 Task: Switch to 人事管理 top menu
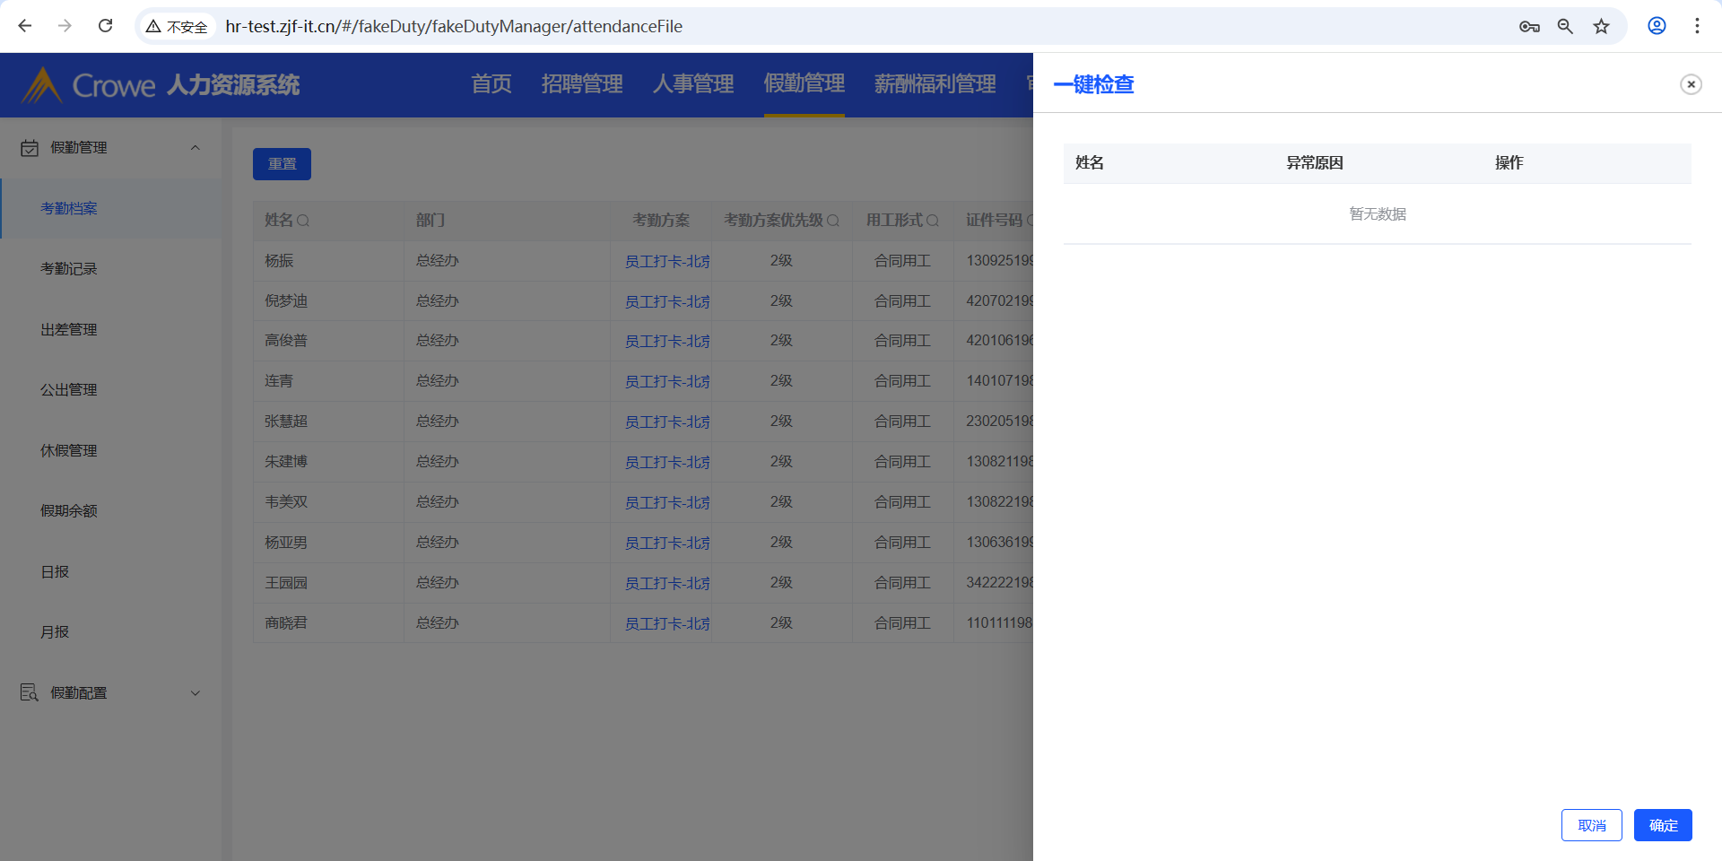point(693,84)
